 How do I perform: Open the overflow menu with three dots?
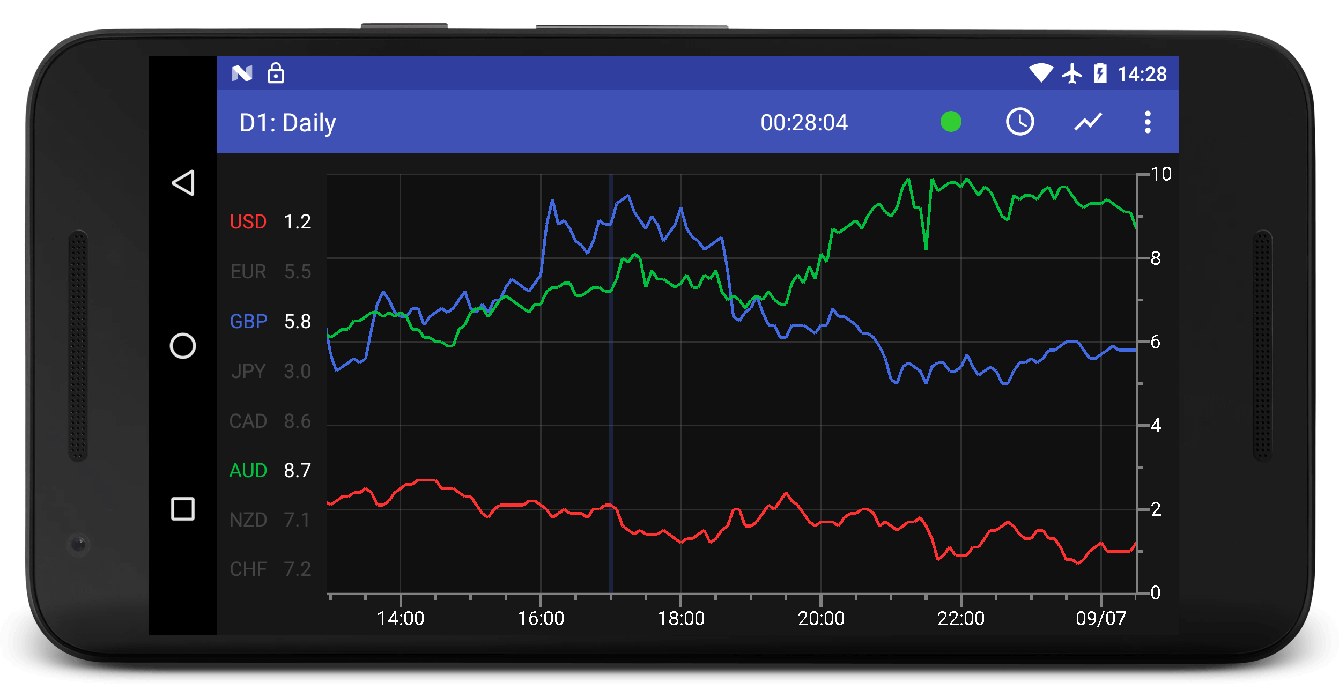pyautogui.click(x=1148, y=122)
